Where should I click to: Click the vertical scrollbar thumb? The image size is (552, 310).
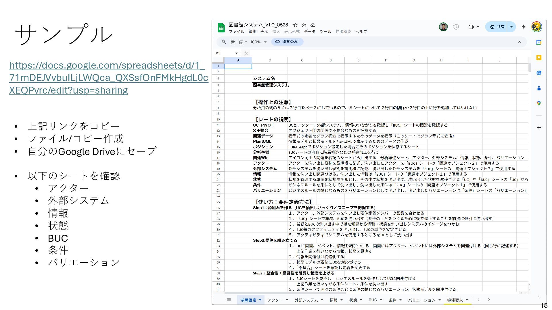530,68
